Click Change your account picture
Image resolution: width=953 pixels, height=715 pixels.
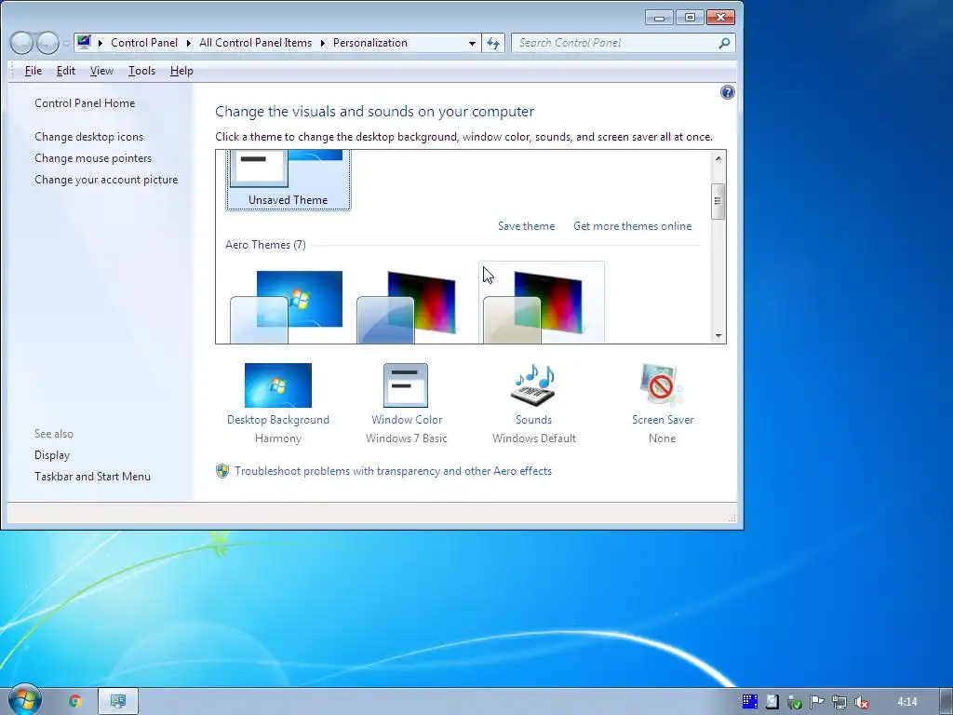coord(106,180)
